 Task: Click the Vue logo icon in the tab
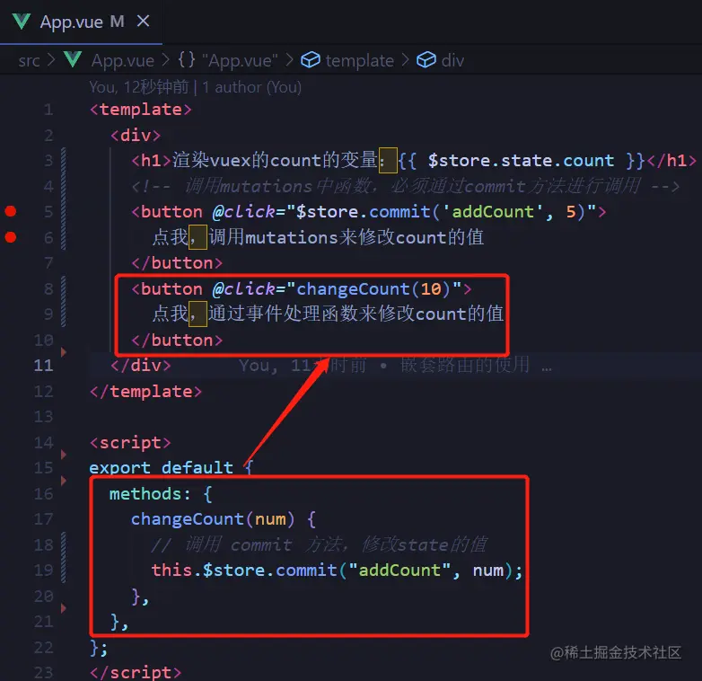click(21, 22)
